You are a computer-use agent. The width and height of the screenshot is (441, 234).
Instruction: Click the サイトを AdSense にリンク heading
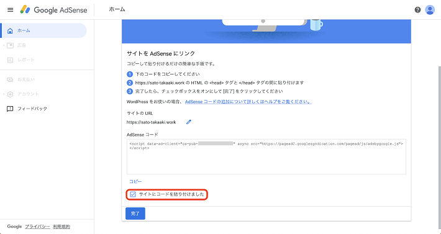click(161, 53)
